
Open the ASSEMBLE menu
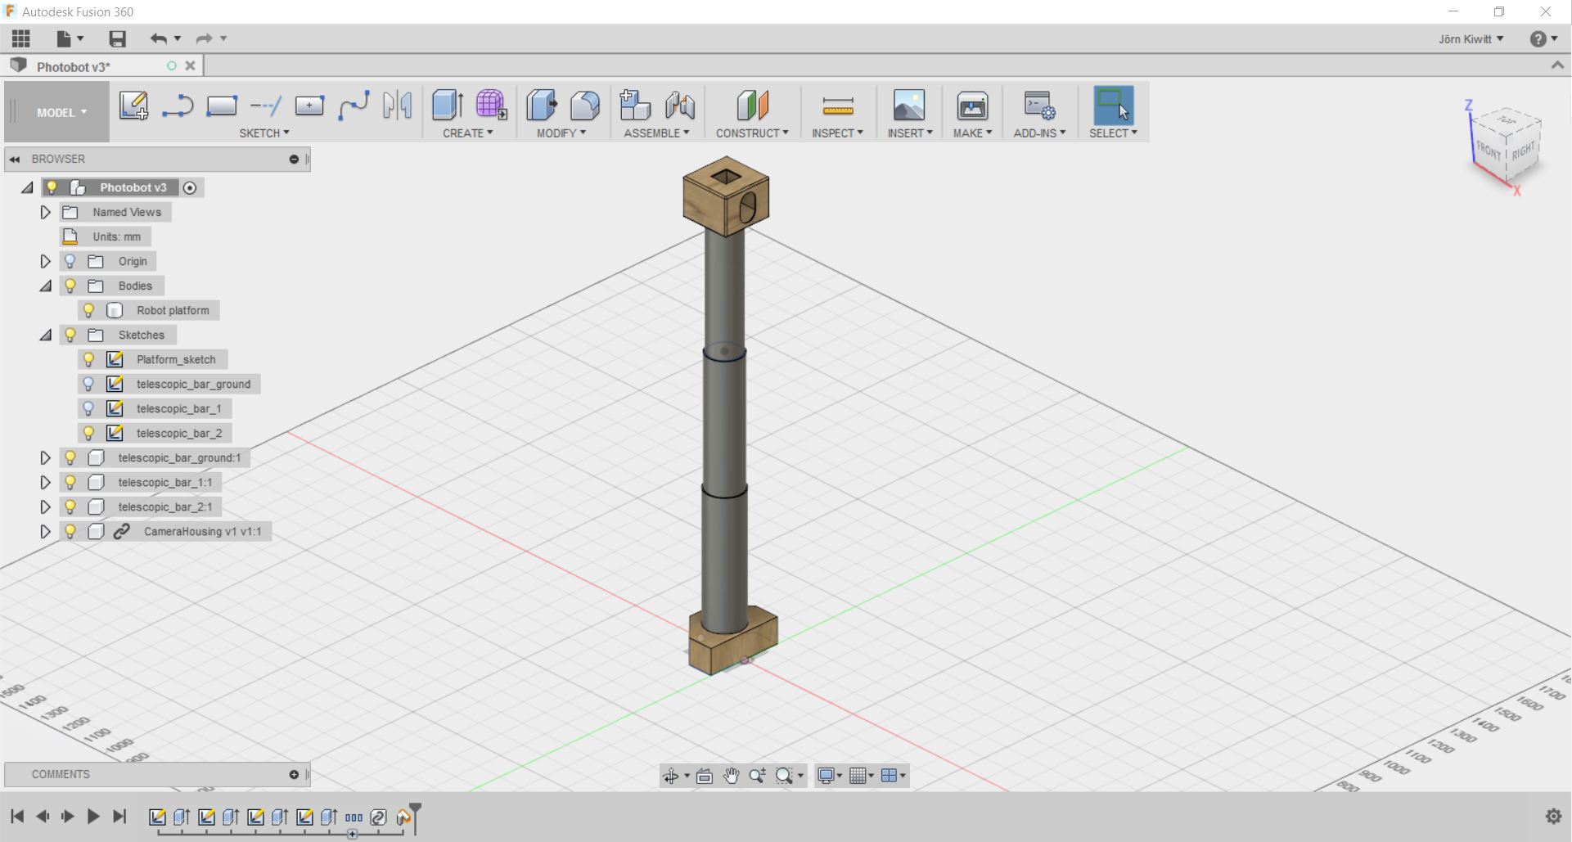(x=656, y=133)
